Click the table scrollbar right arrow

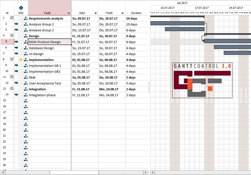(x=146, y=172)
